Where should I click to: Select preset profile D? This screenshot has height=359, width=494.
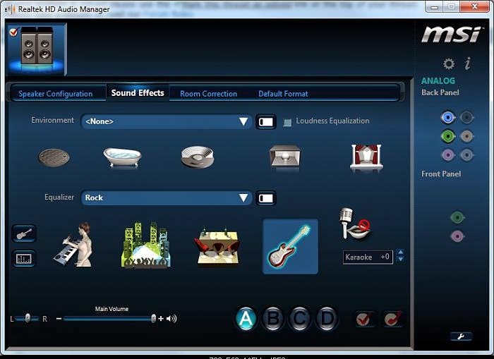click(x=327, y=319)
